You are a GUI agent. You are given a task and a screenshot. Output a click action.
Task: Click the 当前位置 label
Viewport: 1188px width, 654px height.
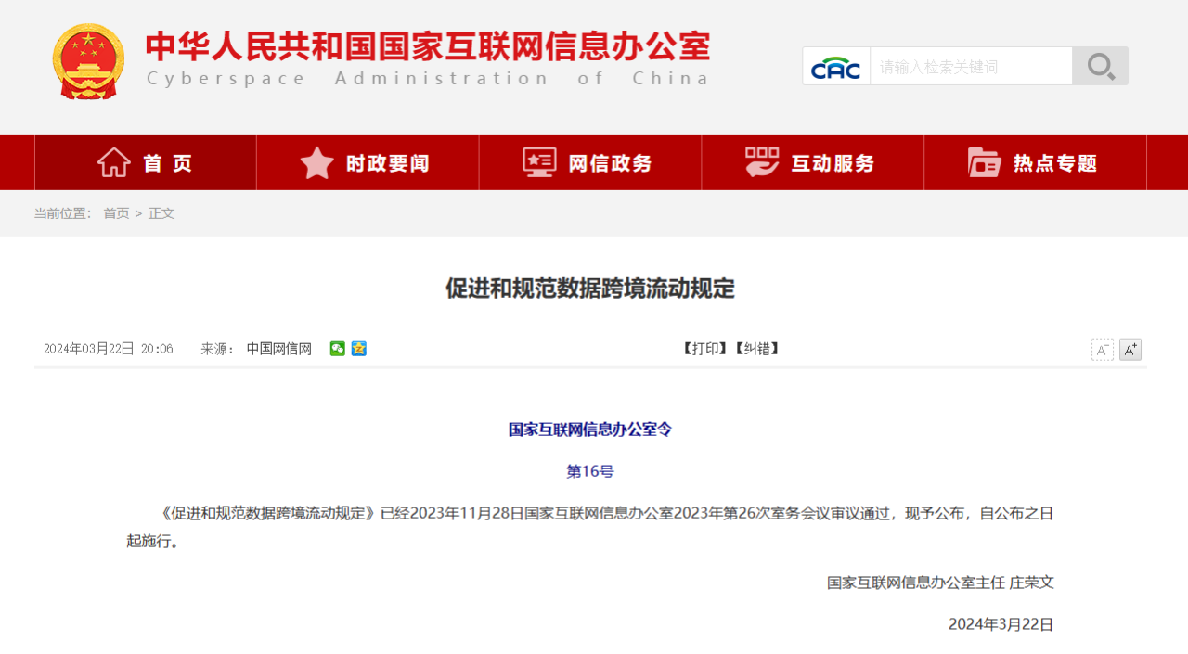pyautogui.click(x=63, y=213)
